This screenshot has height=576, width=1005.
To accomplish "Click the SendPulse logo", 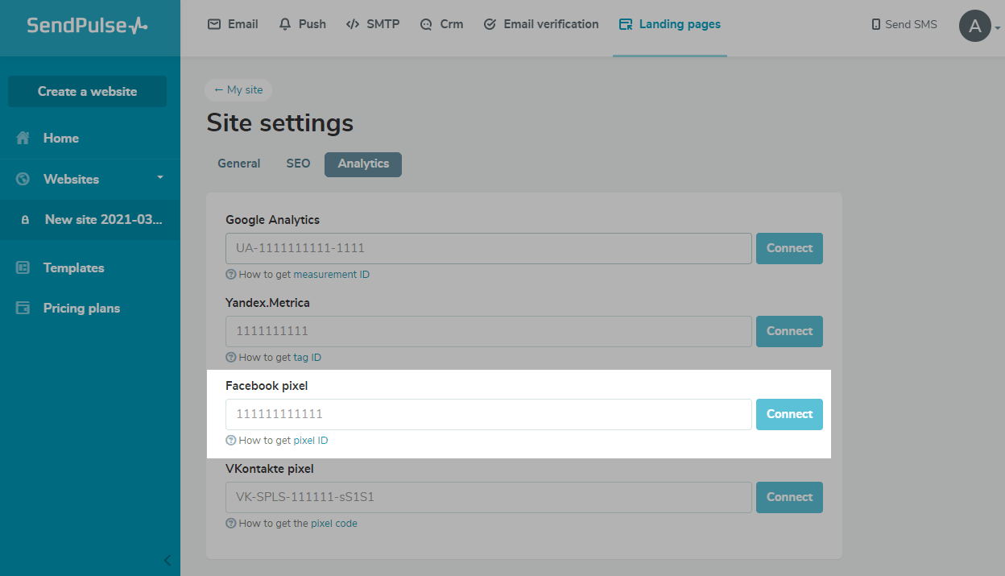I will (x=87, y=25).
